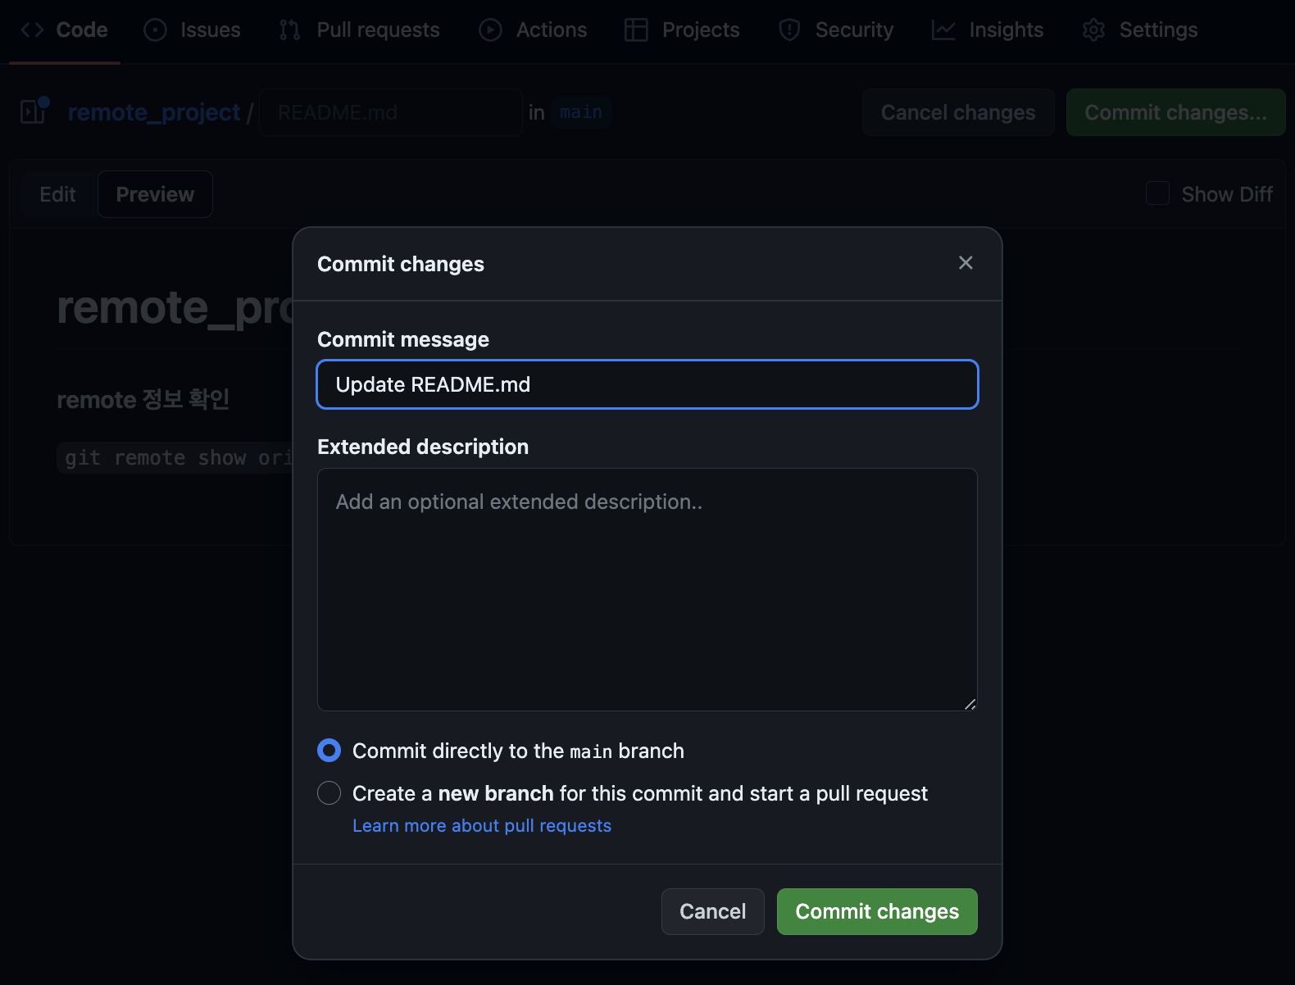Screen dimensions: 1295x985
Task: Grab the description textarea resize handle
Action: [970, 703]
